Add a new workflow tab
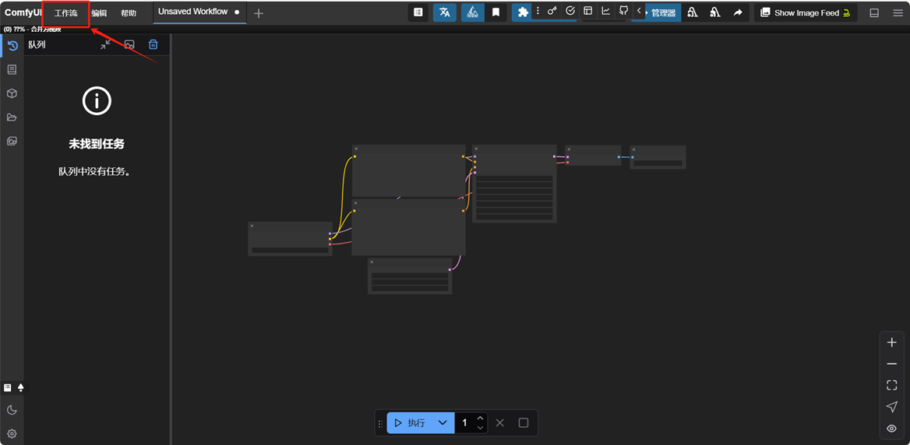This screenshot has width=910, height=445. [x=259, y=13]
